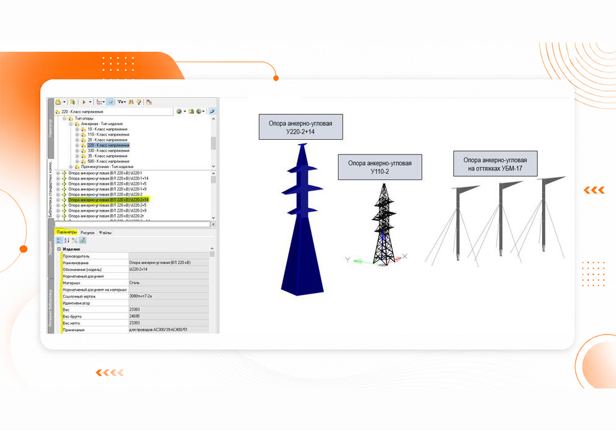Click the search input field above tabs

point(132,224)
